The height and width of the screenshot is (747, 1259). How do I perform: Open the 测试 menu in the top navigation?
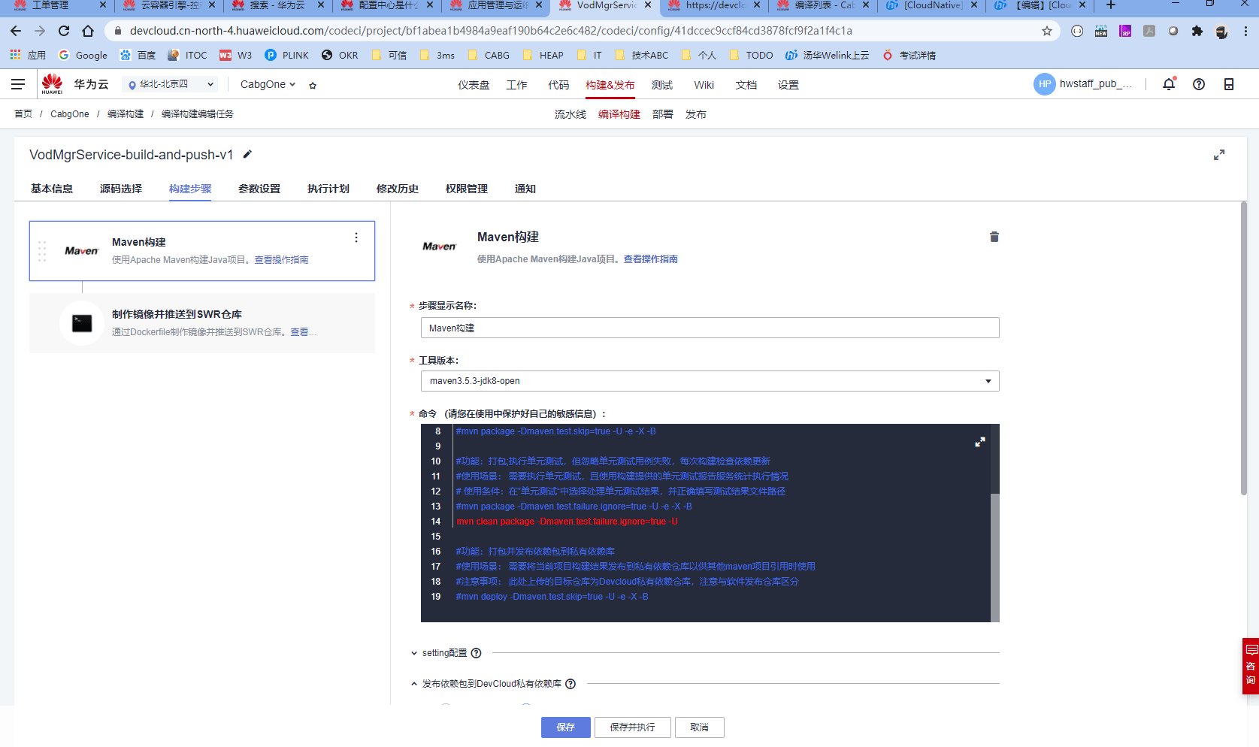coord(662,85)
